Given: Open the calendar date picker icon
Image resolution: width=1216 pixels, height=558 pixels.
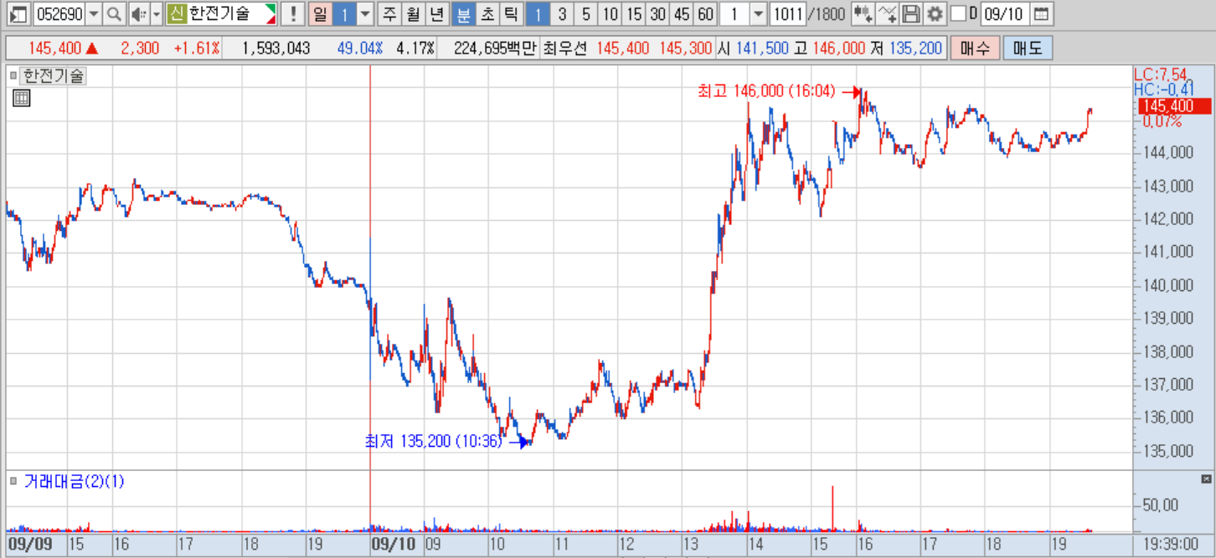Looking at the screenshot, I should [x=1041, y=14].
